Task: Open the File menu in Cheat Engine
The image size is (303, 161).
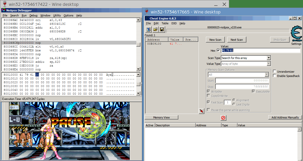Action: 148,23
